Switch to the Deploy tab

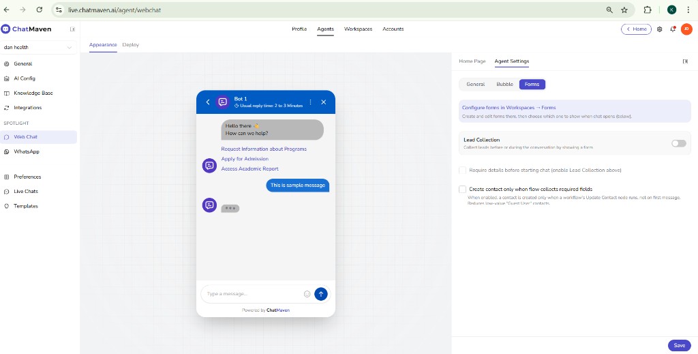click(x=131, y=45)
